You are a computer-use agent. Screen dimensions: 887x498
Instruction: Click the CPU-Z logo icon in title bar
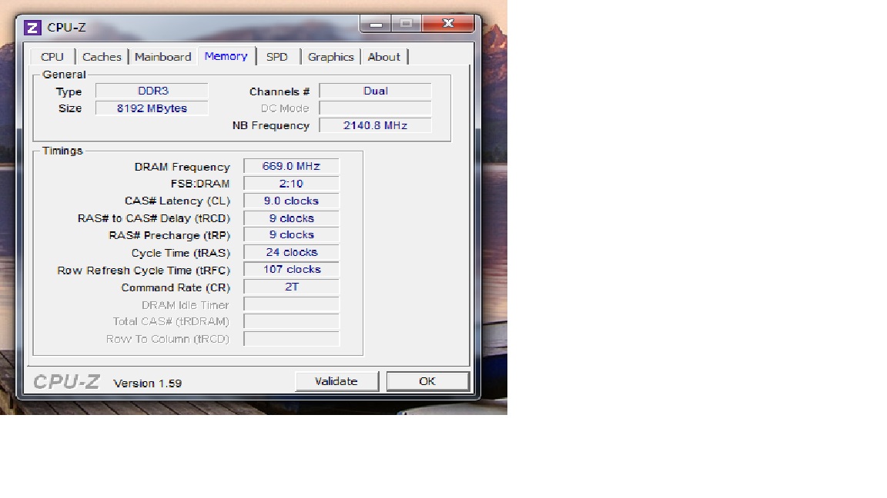[x=33, y=27]
